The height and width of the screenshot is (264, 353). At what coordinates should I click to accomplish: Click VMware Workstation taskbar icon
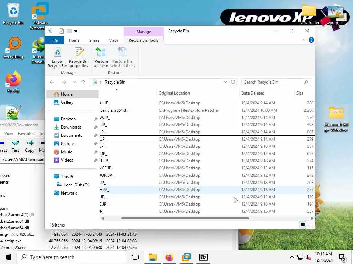coord(186,257)
